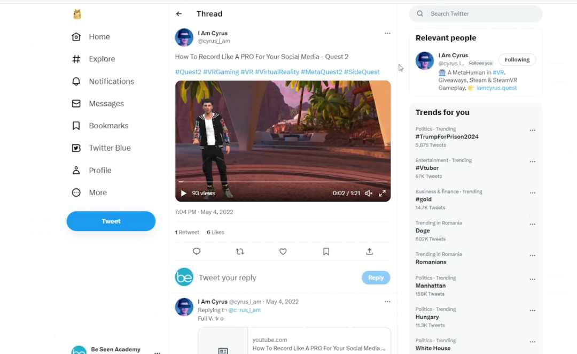Like the tweet with the heart icon
Viewport: 577px width, 354px height.
pos(283,251)
